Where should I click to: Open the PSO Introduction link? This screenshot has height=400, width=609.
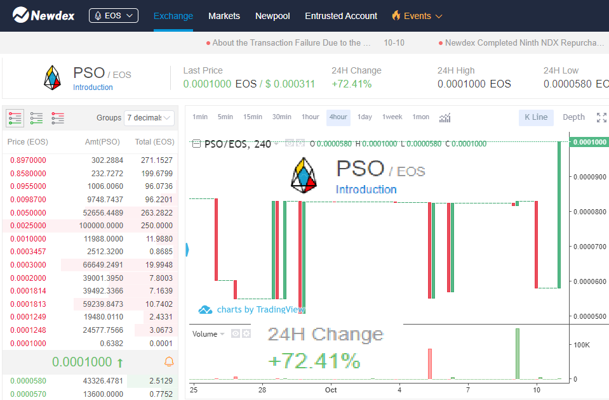point(93,87)
